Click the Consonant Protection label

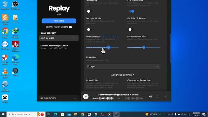click(x=139, y=80)
